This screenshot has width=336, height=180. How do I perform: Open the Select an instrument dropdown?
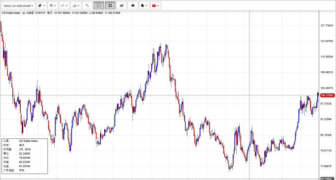click(18, 6)
